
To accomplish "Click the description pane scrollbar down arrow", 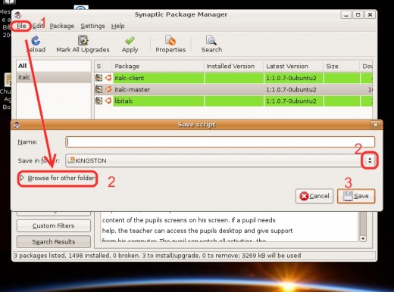I will (x=363, y=238).
